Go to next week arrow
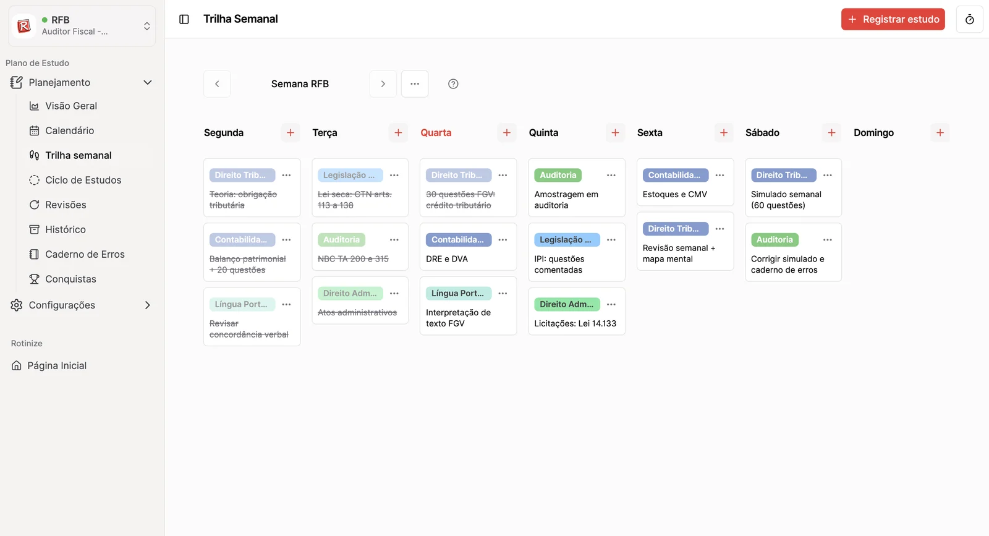The height and width of the screenshot is (536, 989). [383, 84]
